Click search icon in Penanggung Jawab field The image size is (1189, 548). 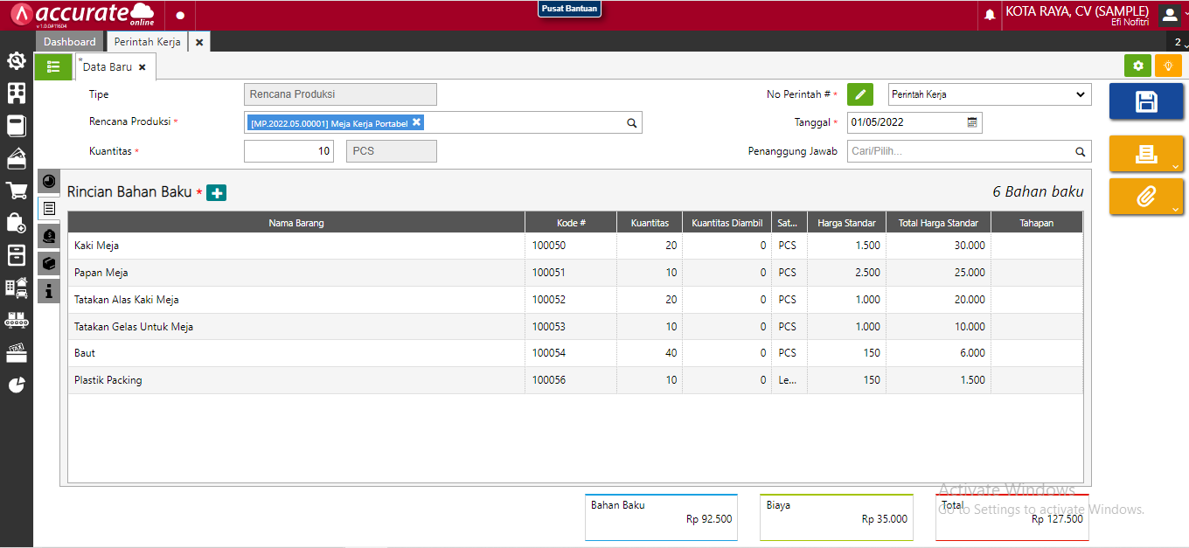[x=1081, y=151]
